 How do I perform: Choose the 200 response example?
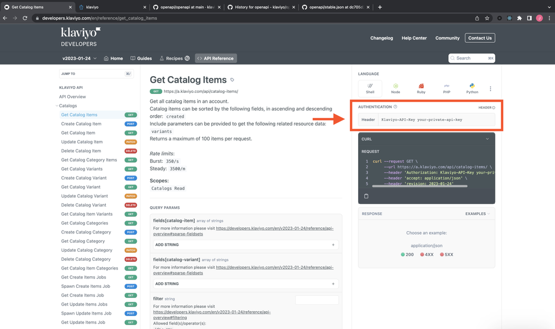point(407,255)
